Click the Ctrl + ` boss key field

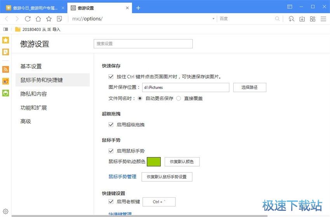(159, 202)
